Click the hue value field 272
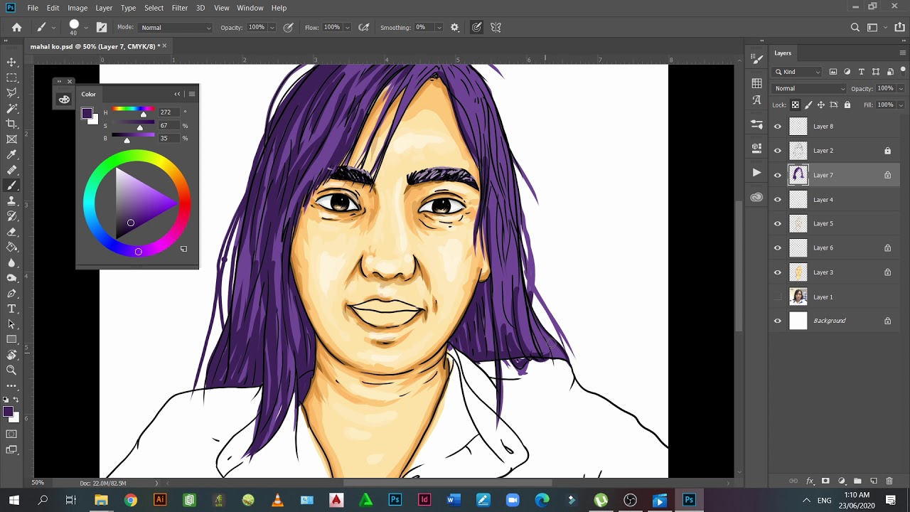Screen dimensions: 910x512 [169, 112]
